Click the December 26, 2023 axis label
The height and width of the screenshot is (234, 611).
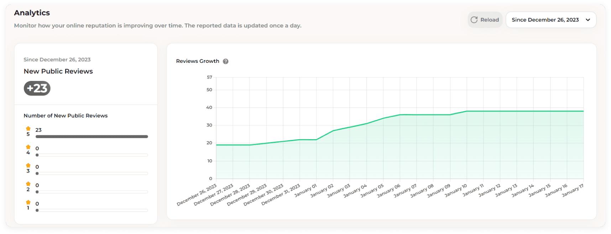197,195
